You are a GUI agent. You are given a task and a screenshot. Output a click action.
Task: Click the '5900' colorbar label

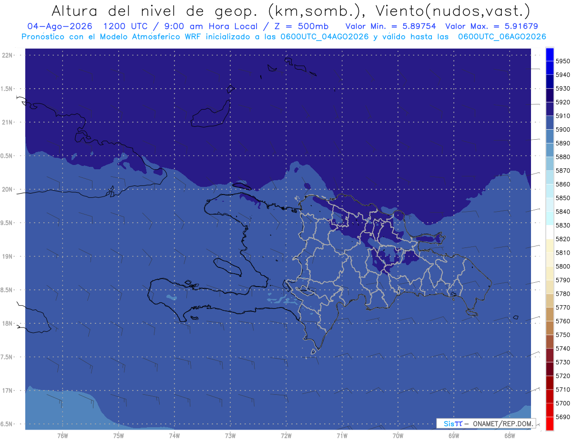[x=562, y=130]
